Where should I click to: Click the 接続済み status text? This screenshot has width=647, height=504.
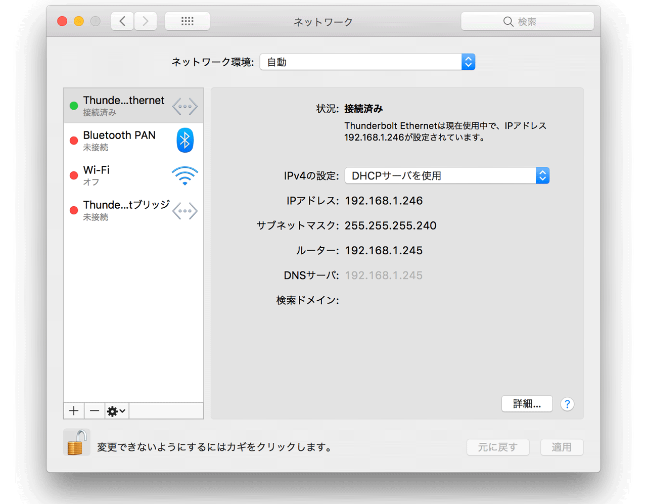363,109
